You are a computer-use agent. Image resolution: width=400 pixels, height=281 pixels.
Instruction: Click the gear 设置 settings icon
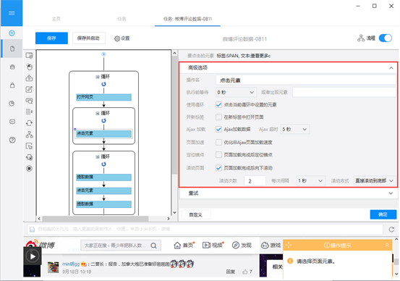pos(122,38)
